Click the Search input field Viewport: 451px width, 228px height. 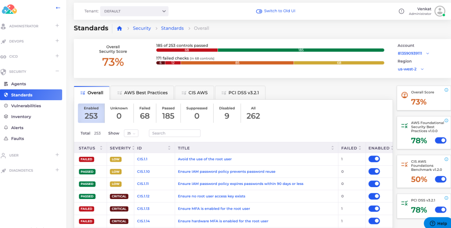coord(174,133)
